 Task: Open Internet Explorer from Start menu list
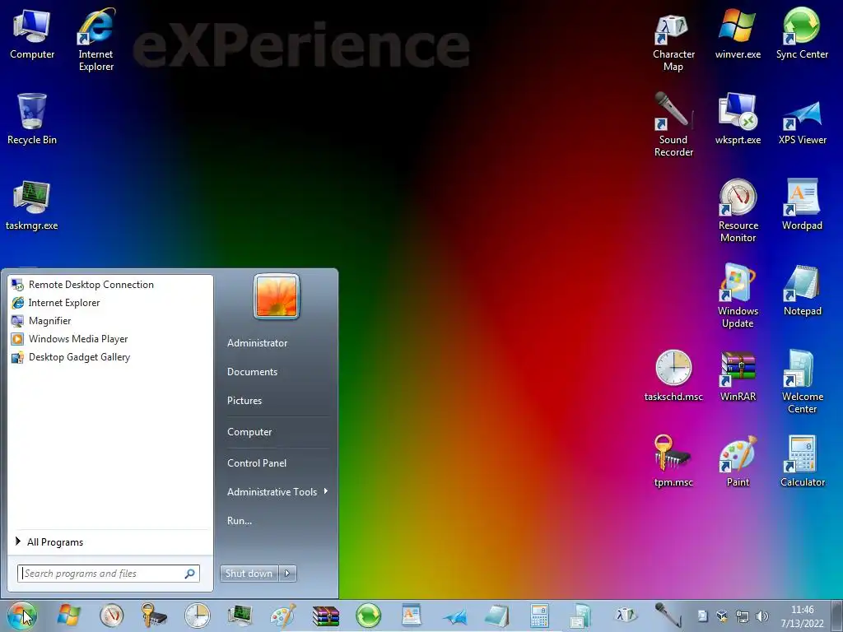pos(110,303)
